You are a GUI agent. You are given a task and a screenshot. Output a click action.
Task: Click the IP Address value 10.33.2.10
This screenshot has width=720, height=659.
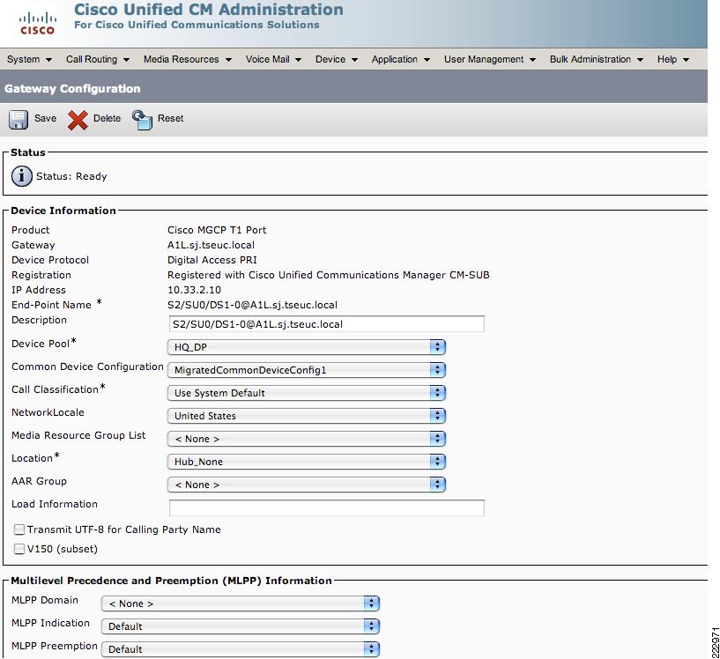(194, 290)
